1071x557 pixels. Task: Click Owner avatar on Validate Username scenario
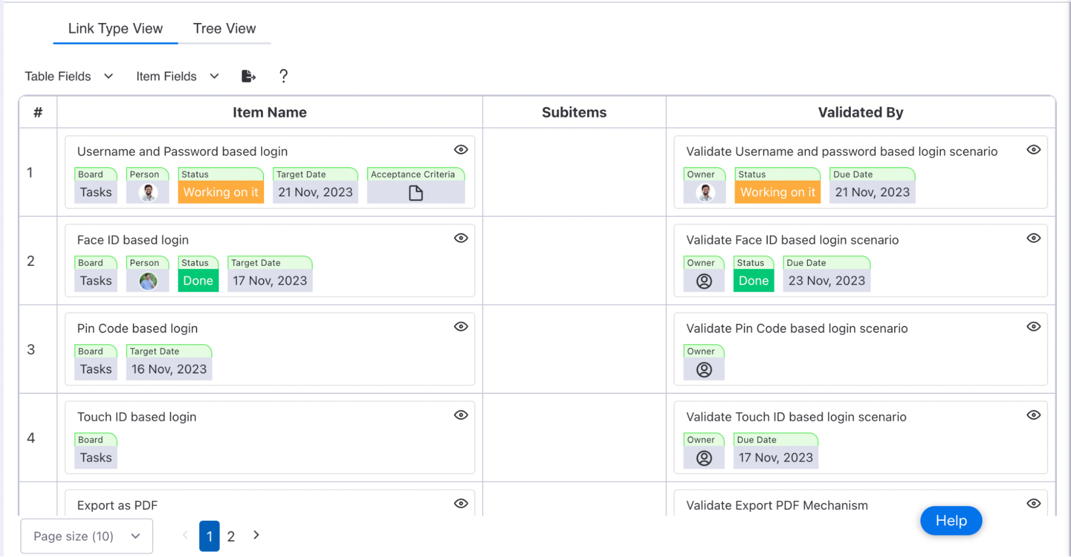click(705, 193)
